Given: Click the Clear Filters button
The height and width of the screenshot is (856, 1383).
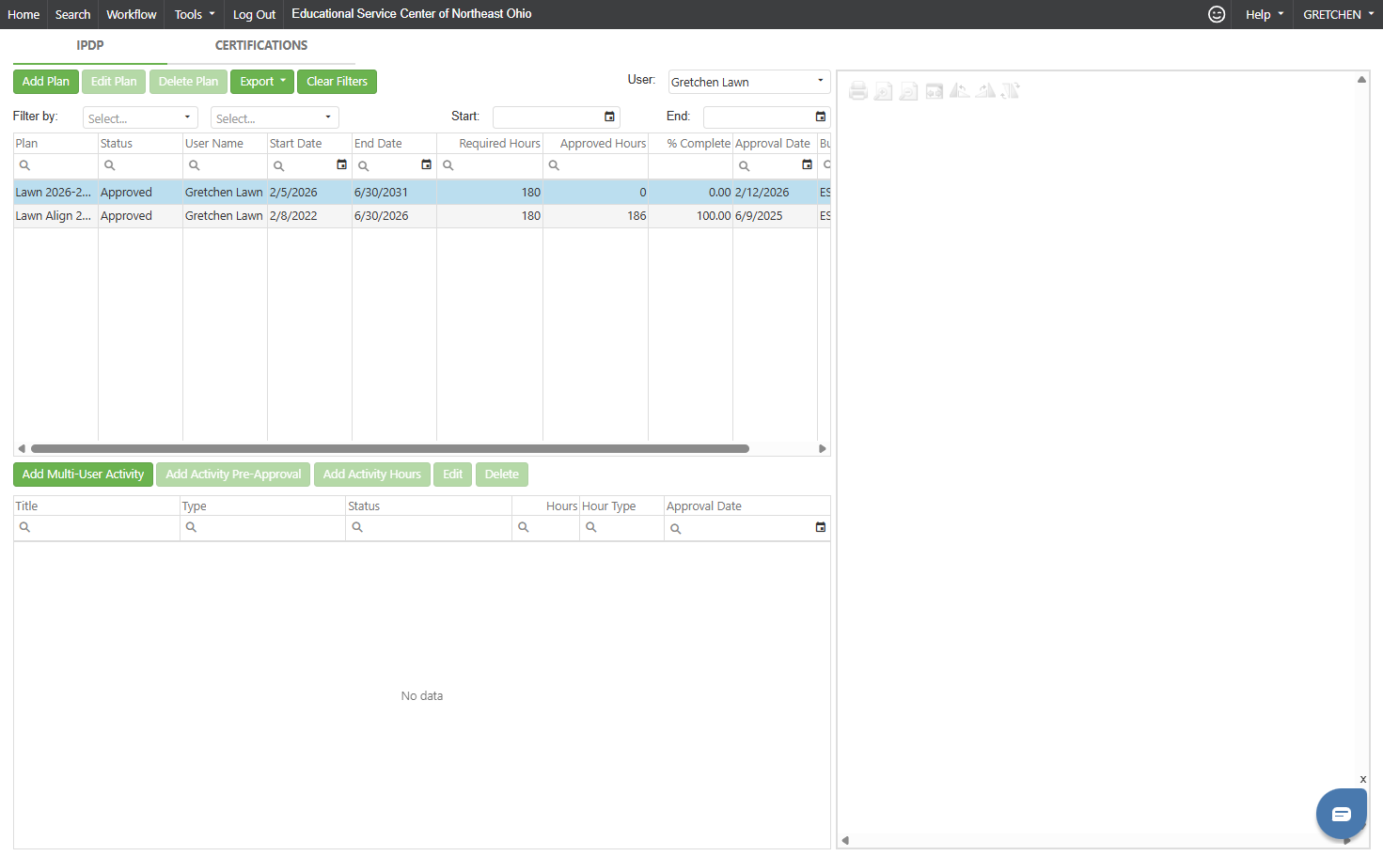Looking at the screenshot, I should (x=337, y=82).
